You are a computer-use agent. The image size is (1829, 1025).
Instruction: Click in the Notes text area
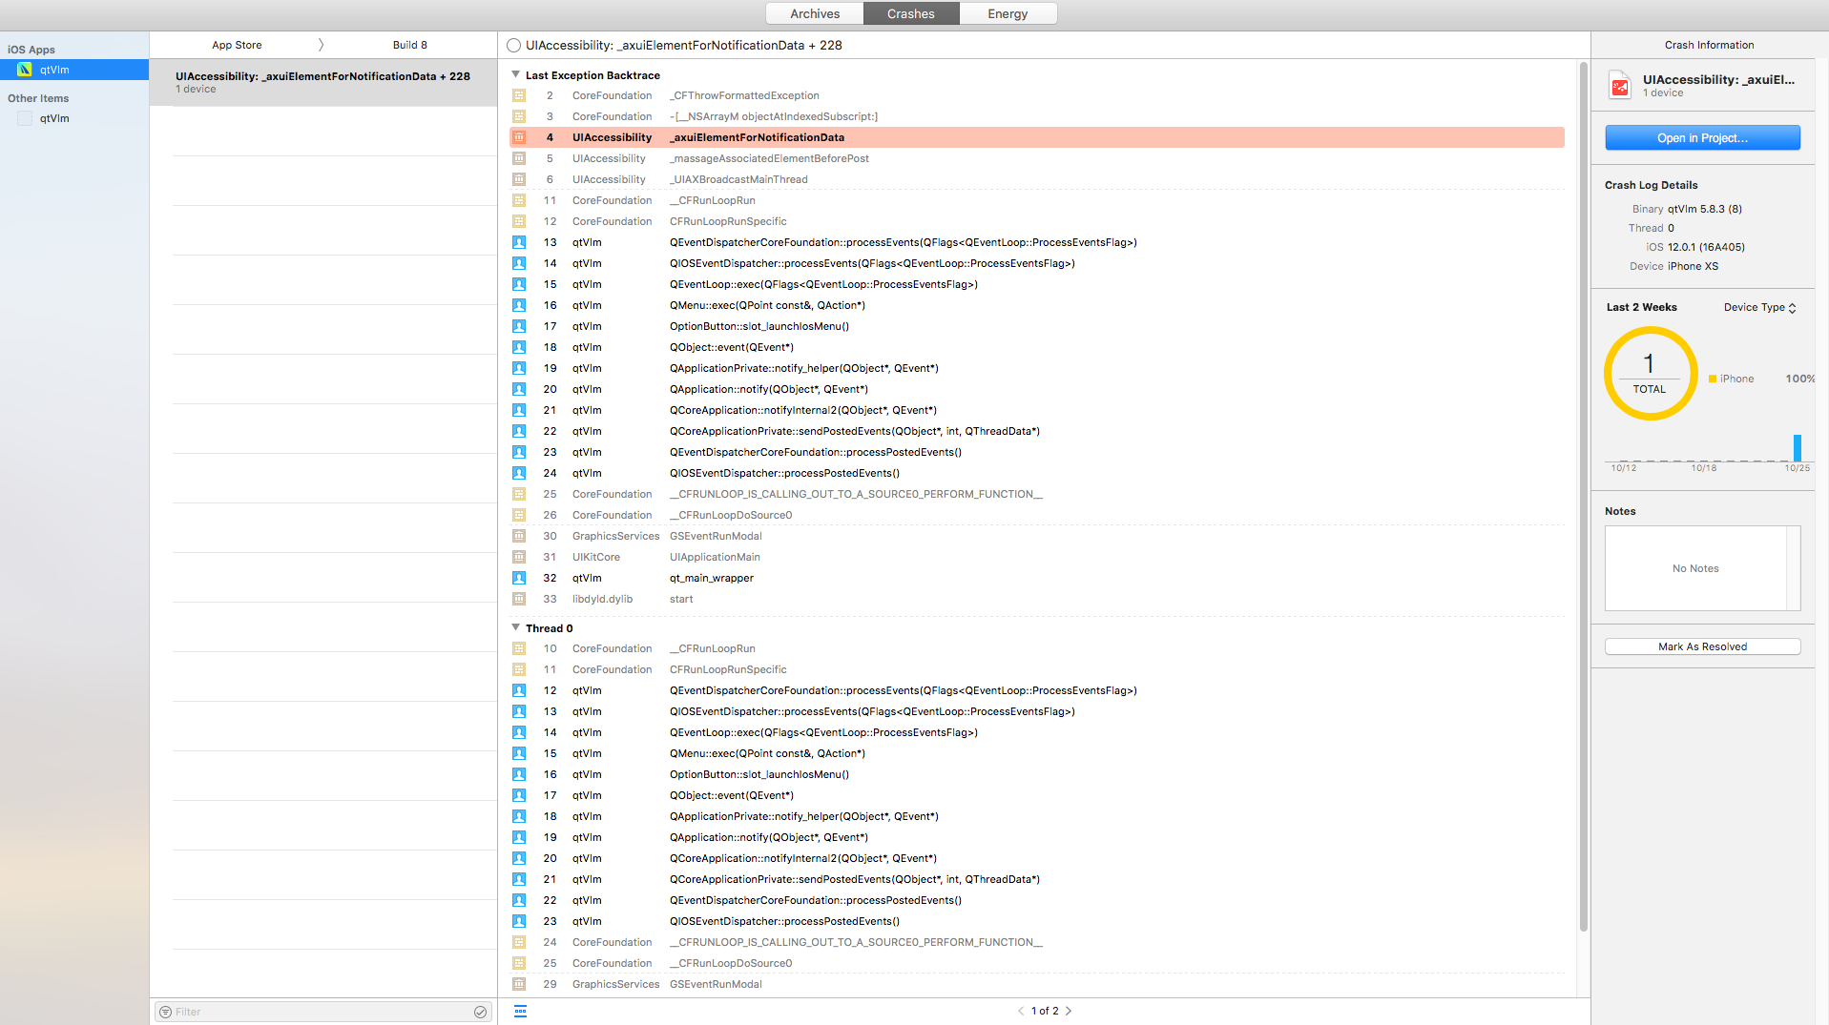[x=1695, y=568]
